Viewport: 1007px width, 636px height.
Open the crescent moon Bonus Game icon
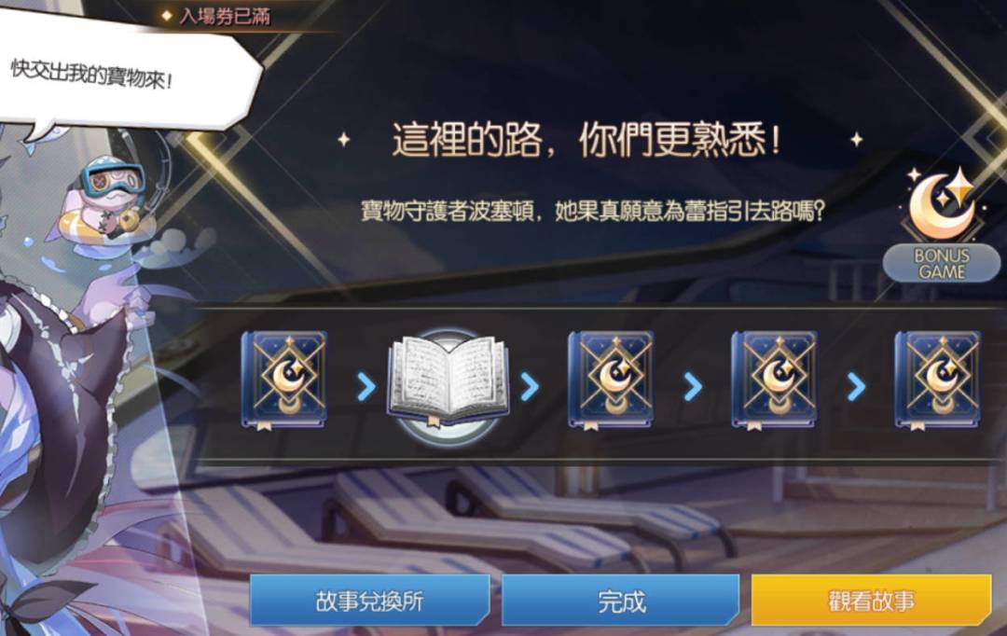click(x=943, y=204)
